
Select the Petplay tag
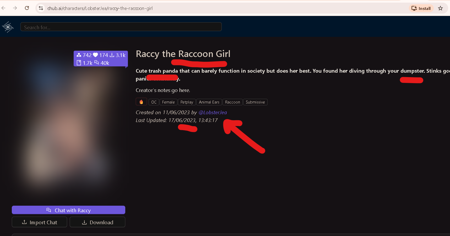pyautogui.click(x=187, y=102)
